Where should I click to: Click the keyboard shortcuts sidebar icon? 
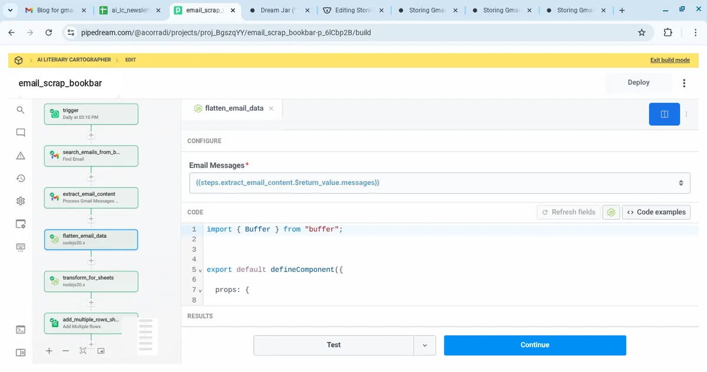(21, 247)
